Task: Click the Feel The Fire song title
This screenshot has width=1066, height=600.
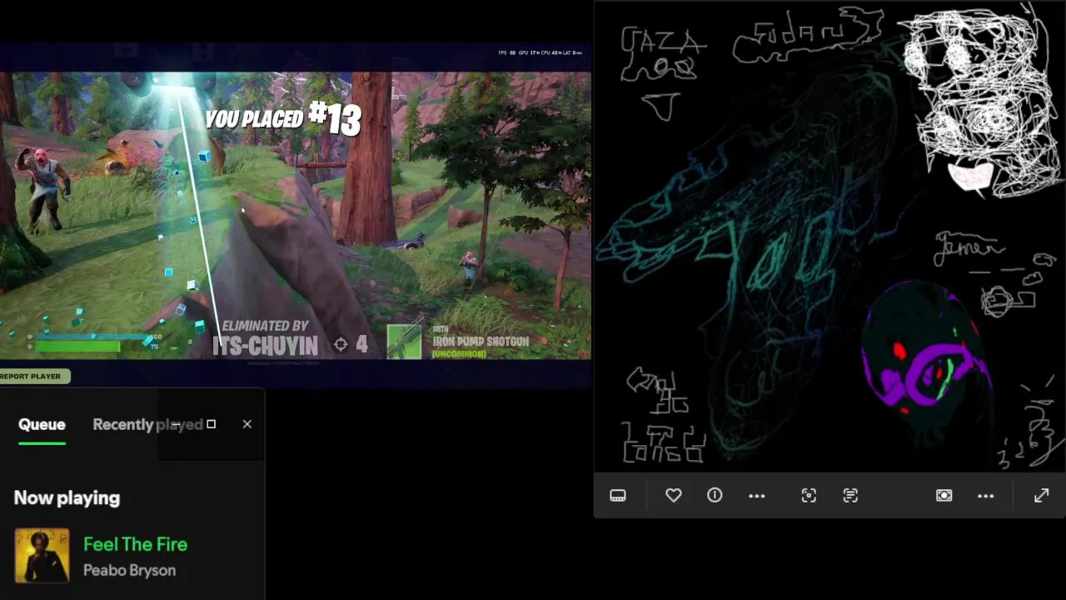Action: pos(135,544)
